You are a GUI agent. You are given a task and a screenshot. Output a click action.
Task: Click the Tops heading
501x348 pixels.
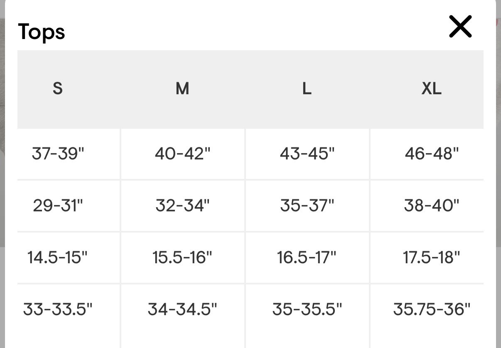42,32
